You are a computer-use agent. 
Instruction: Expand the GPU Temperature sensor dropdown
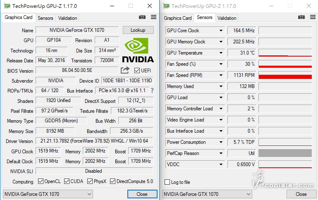click(x=221, y=53)
